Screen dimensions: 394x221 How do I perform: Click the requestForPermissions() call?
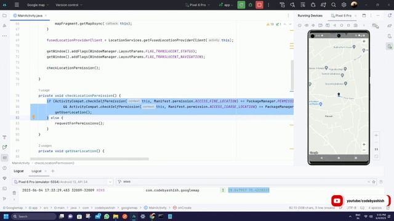point(79,123)
